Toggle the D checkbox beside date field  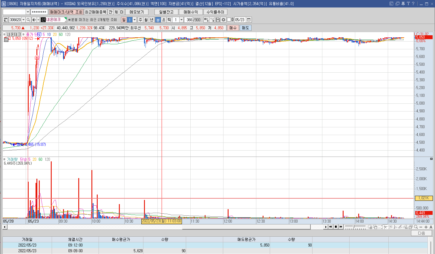coord(229,20)
